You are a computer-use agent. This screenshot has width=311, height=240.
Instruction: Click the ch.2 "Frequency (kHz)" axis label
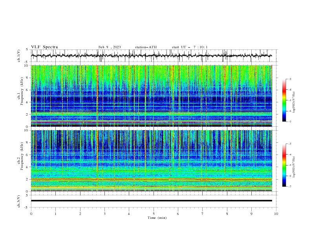[x=22, y=156]
